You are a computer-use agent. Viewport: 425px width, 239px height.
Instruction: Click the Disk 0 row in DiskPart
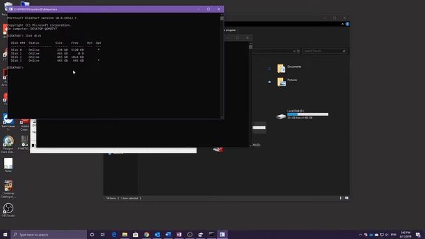coord(56,50)
